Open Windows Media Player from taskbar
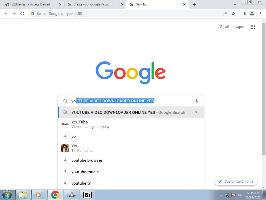 click(39, 195)
